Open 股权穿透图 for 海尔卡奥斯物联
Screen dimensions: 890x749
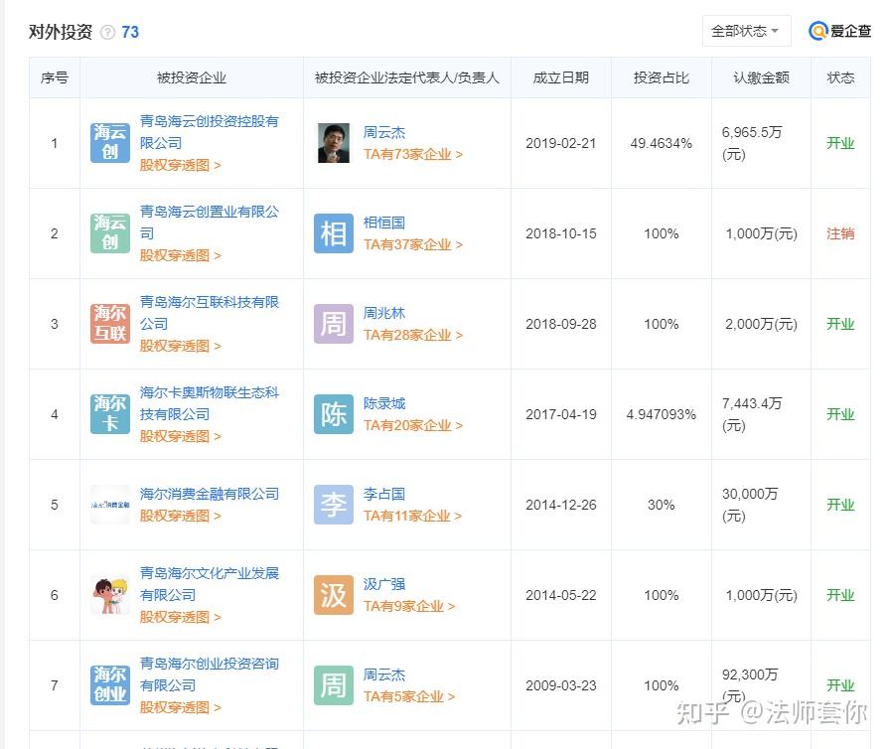coord(181,436)
